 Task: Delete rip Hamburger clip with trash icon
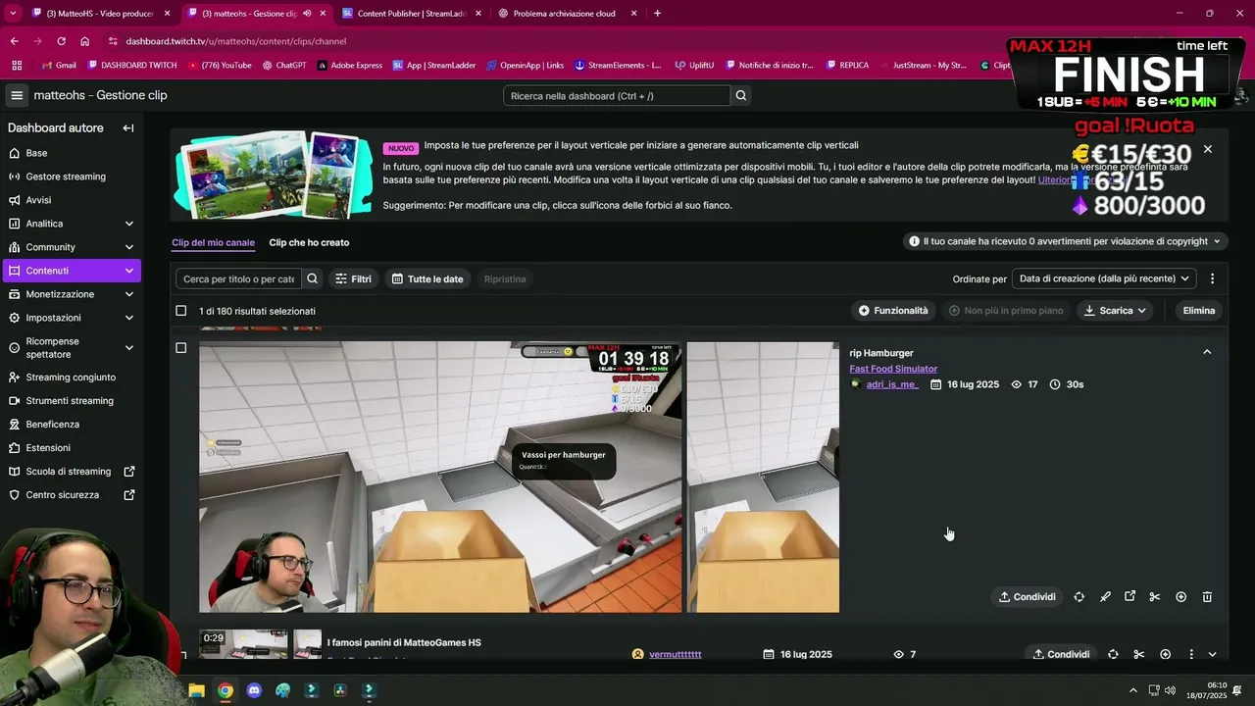(1207, 597)
